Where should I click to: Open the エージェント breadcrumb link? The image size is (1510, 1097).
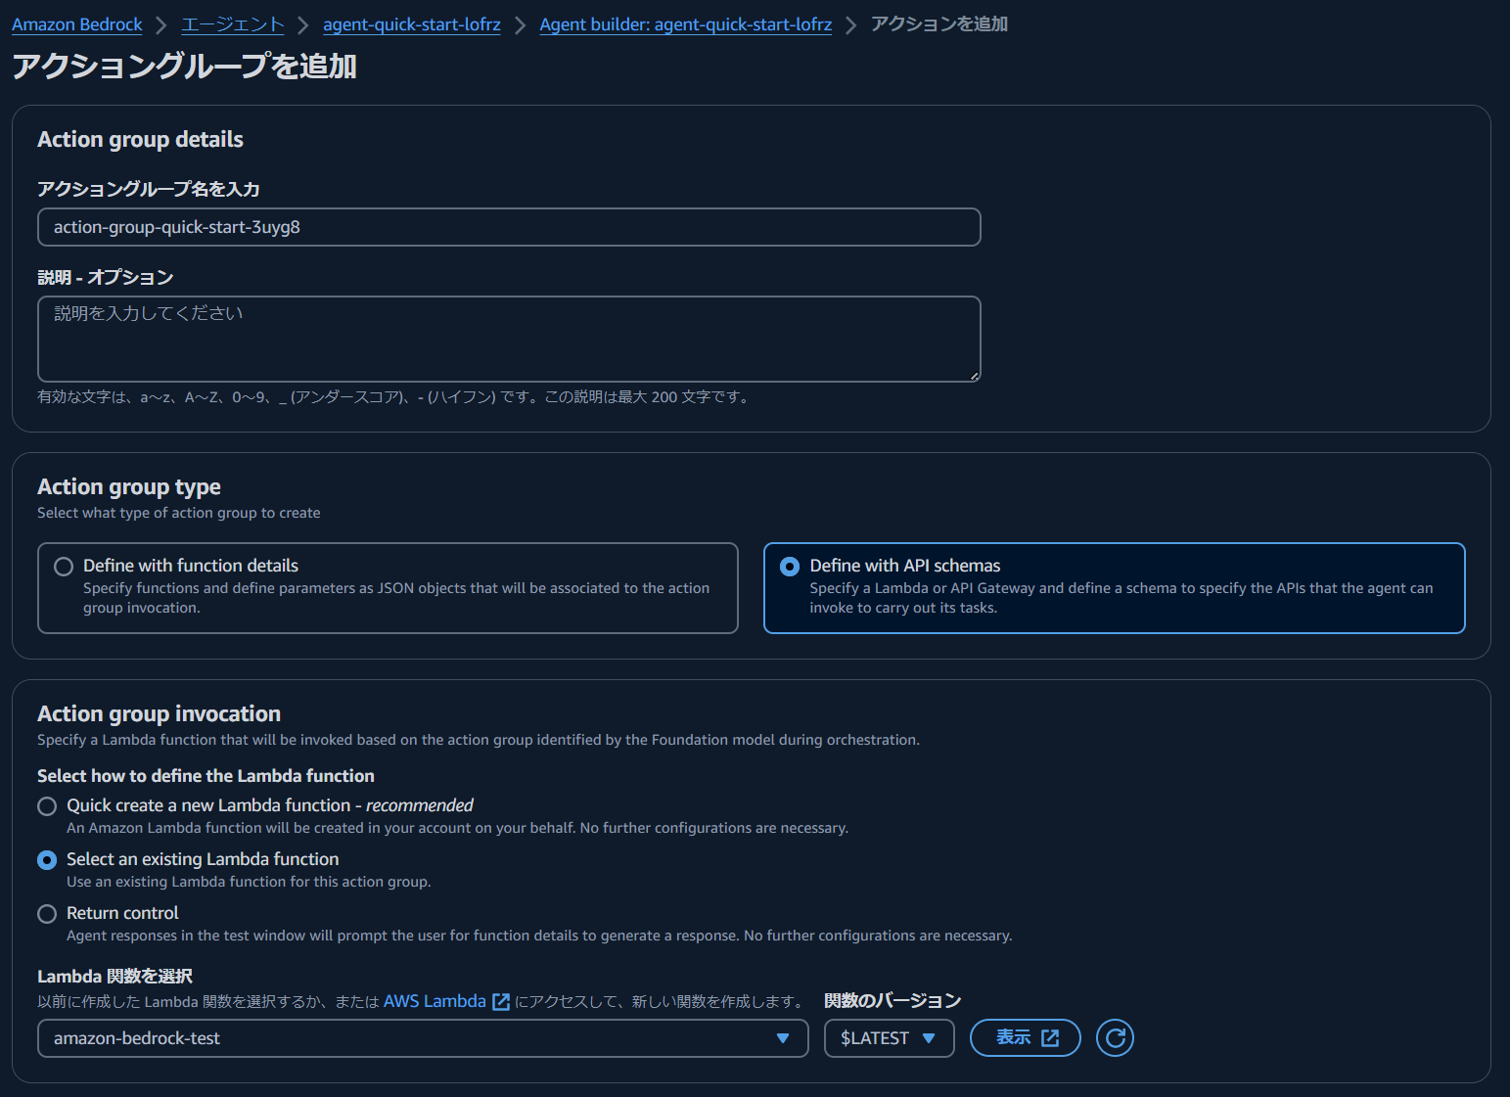pos(231,23)
